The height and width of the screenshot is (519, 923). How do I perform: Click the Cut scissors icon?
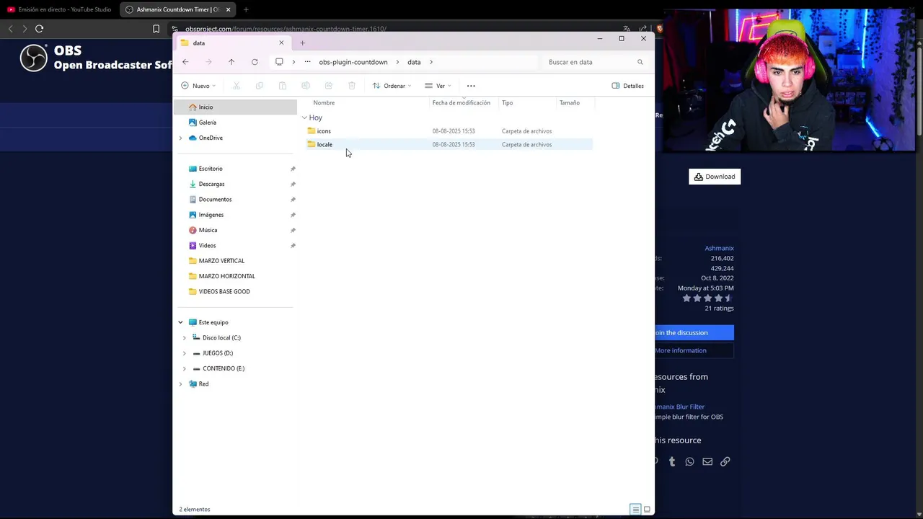[236, 86]
